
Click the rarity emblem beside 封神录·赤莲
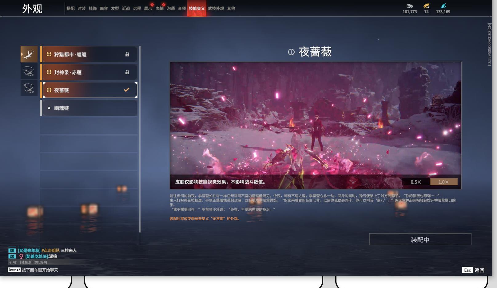pos(49,72)
